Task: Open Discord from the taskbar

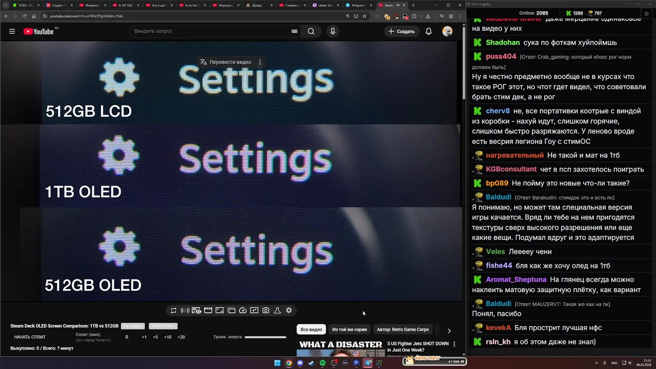Action: coord(300,363)
